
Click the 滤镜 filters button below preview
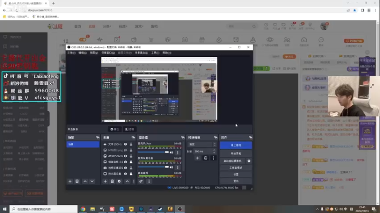[x=130, y=129]
